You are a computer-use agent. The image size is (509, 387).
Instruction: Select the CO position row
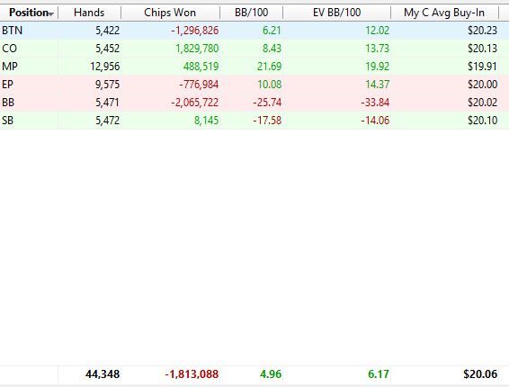pos(254,49)
